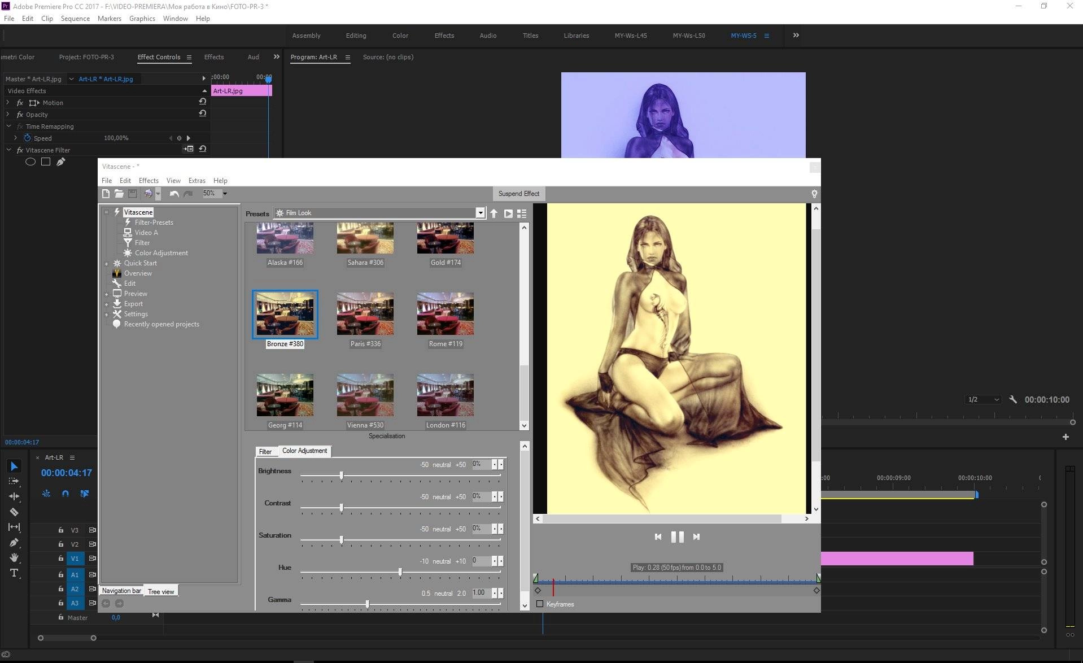Open the Sequence menu in Premiere
This screenshot has width=1083, height=663.
click(75, 19)
